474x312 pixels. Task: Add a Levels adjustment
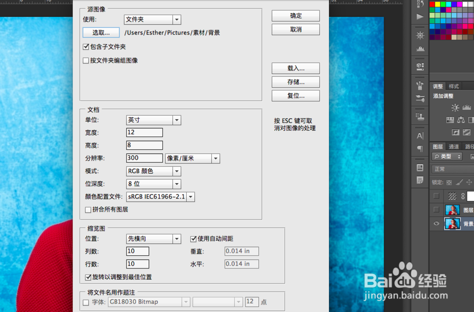click(x=467, y=107)
